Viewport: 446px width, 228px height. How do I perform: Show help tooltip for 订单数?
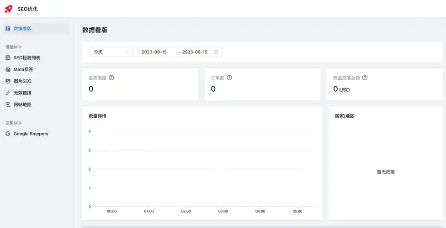coord(229,78)
